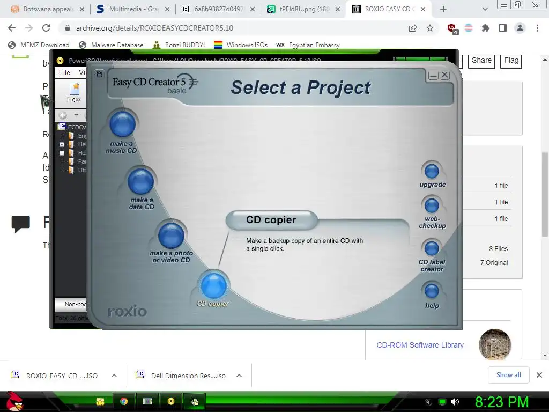
Task: Switch to the tPFJdRU.png tab
Action: coord(298,9)
